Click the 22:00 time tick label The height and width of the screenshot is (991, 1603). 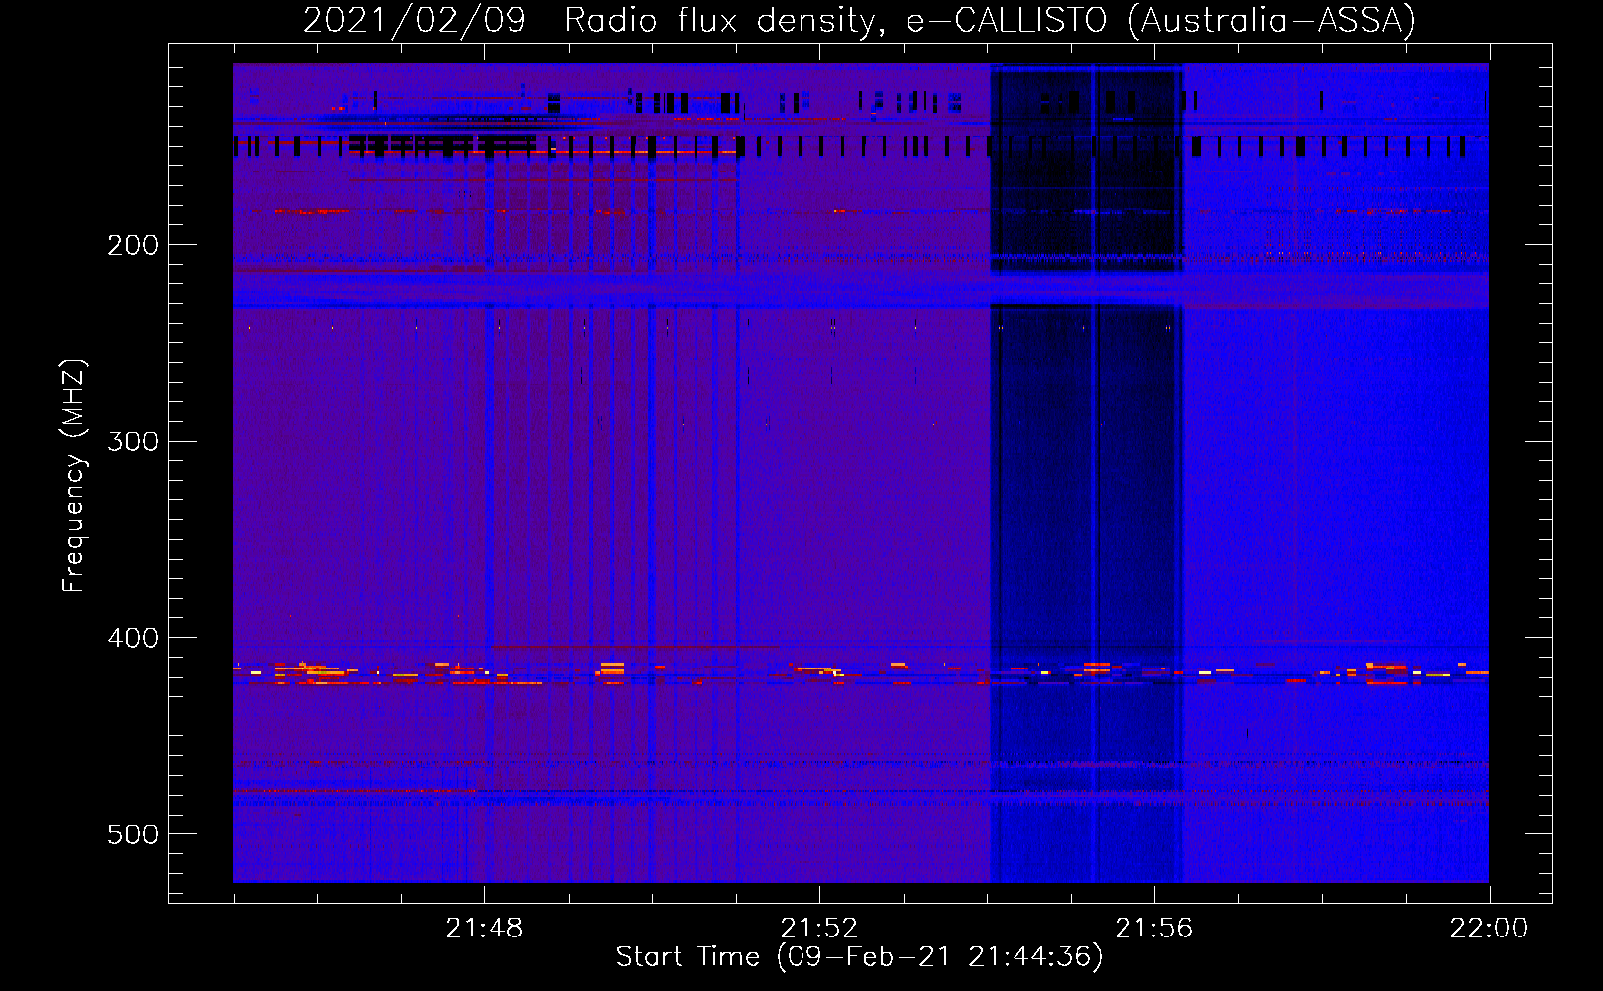(x=1489, y=929)
